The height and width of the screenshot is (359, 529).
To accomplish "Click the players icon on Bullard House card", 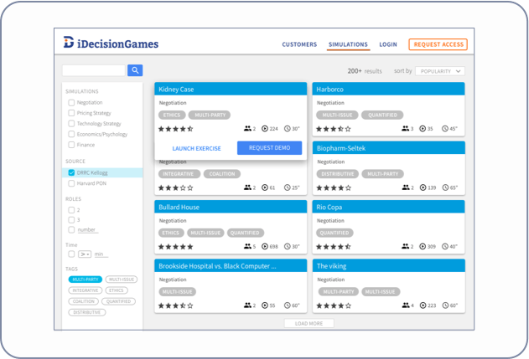I will [247, 247].
